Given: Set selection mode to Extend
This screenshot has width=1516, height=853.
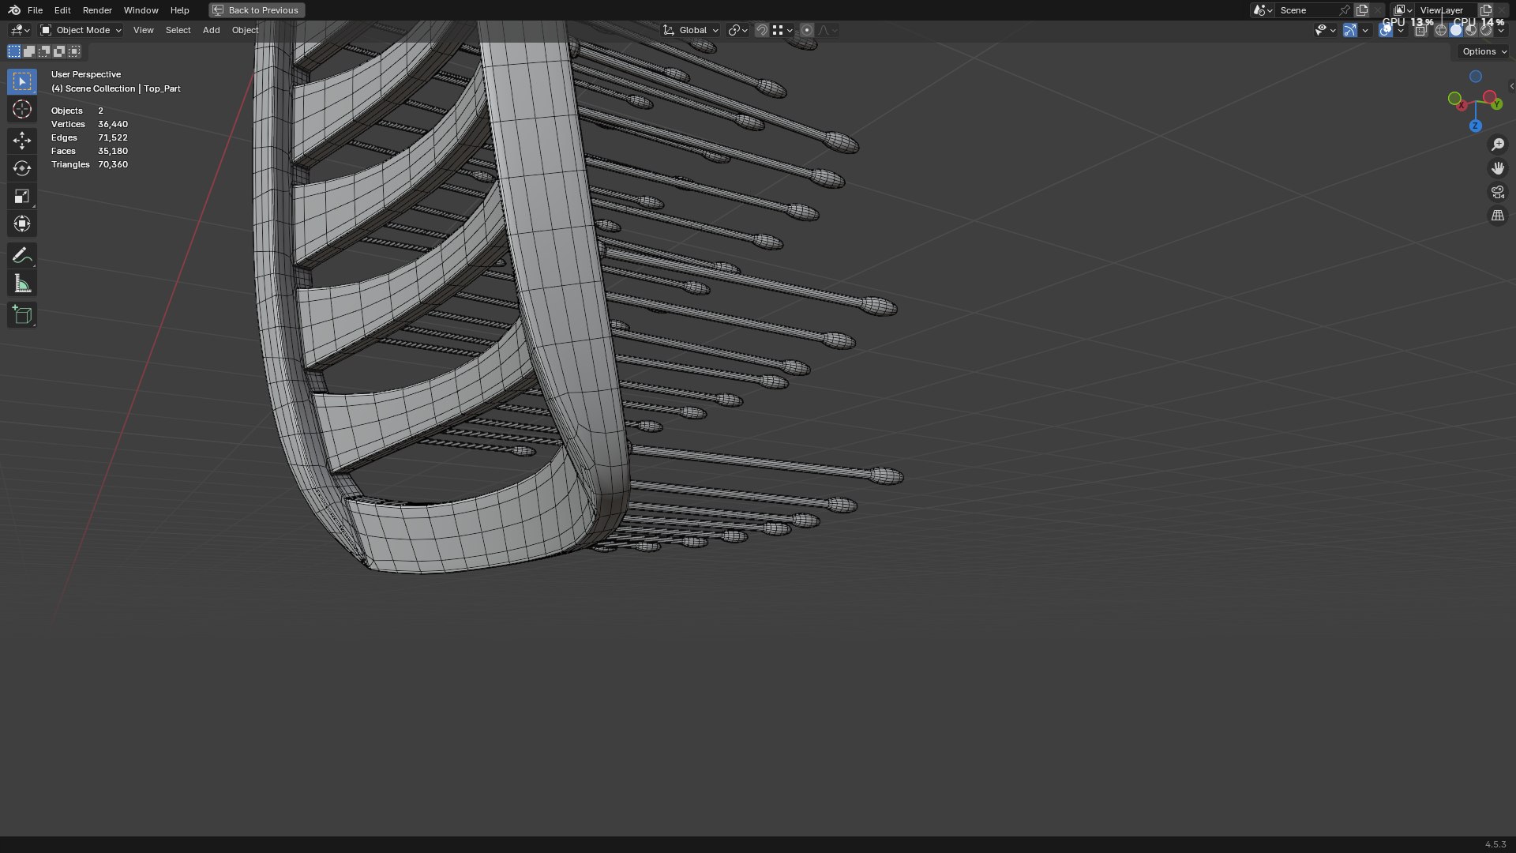Looking at the screenshot, I should (29, 51).
